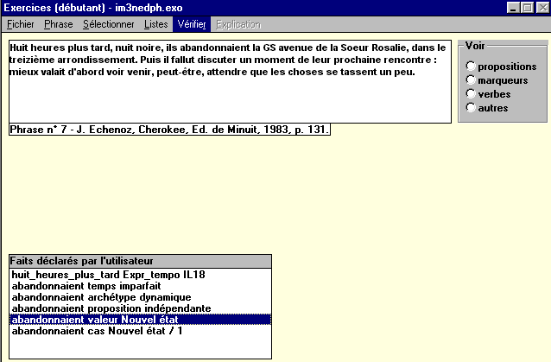Image resolution: width=551 pixels, height=362 pixels.
Task: Select row 'huit_heures_plus_tard Expr_tempo IL18'
Action: pos(140,275)
